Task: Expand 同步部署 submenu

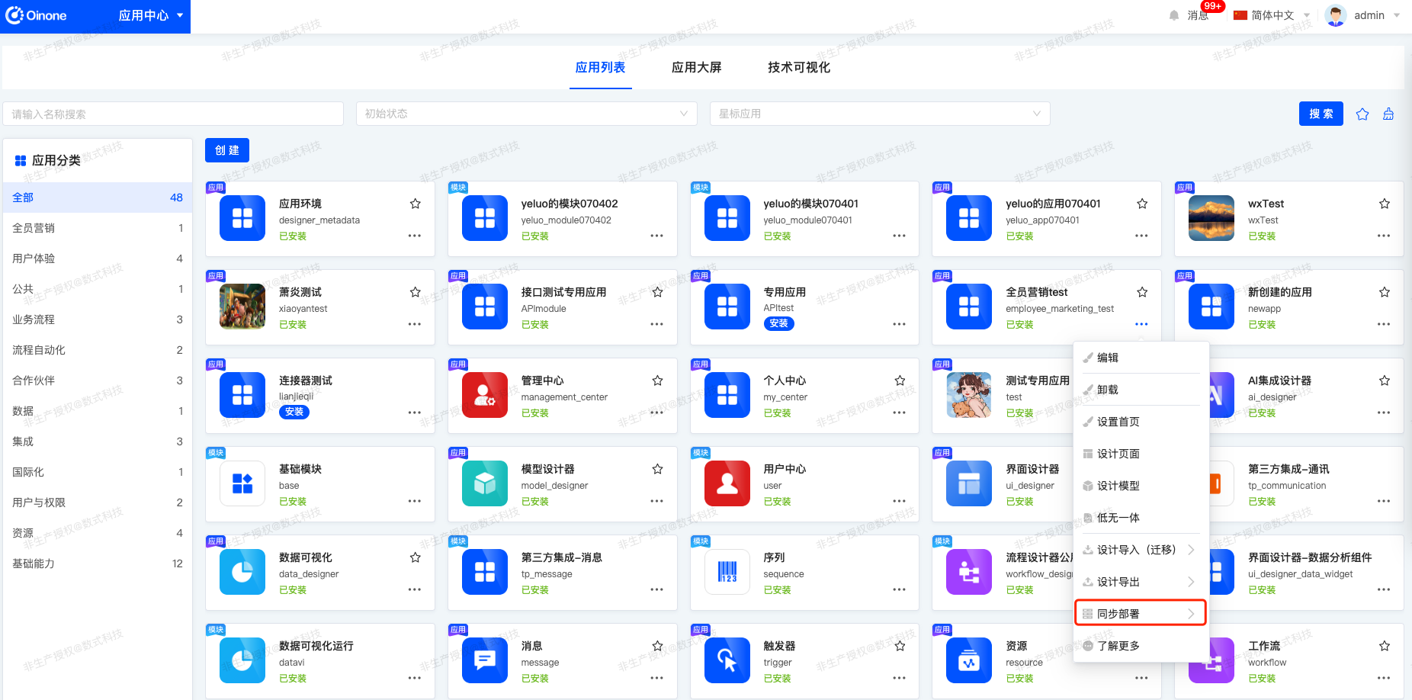Action: (1141, 613)
